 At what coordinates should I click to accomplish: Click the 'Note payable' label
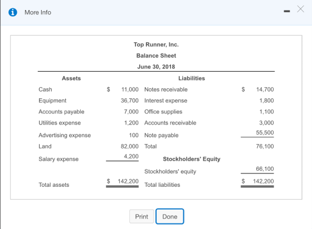[x=162, y=135]
